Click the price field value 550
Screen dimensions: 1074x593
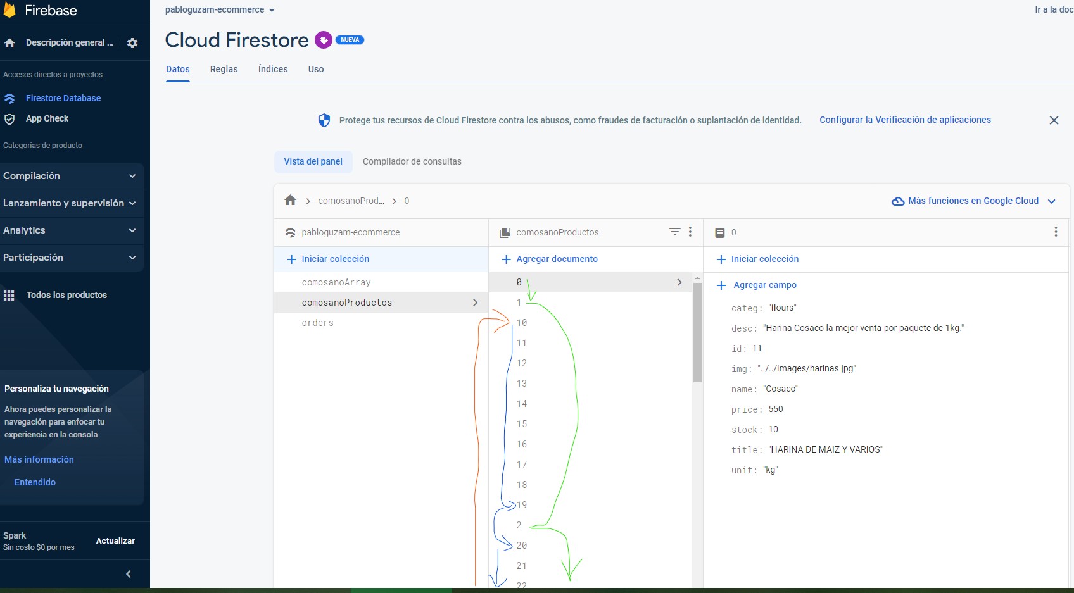[776, 409]
